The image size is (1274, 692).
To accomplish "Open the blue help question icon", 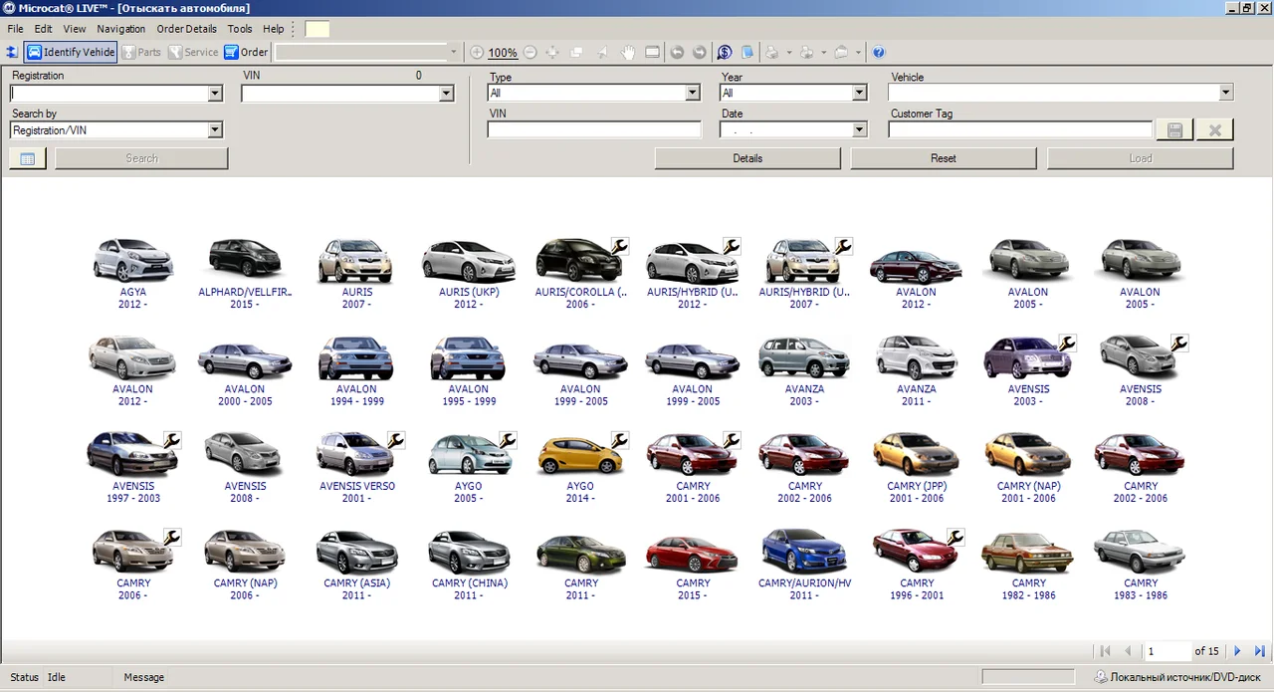I will point(879,53).
